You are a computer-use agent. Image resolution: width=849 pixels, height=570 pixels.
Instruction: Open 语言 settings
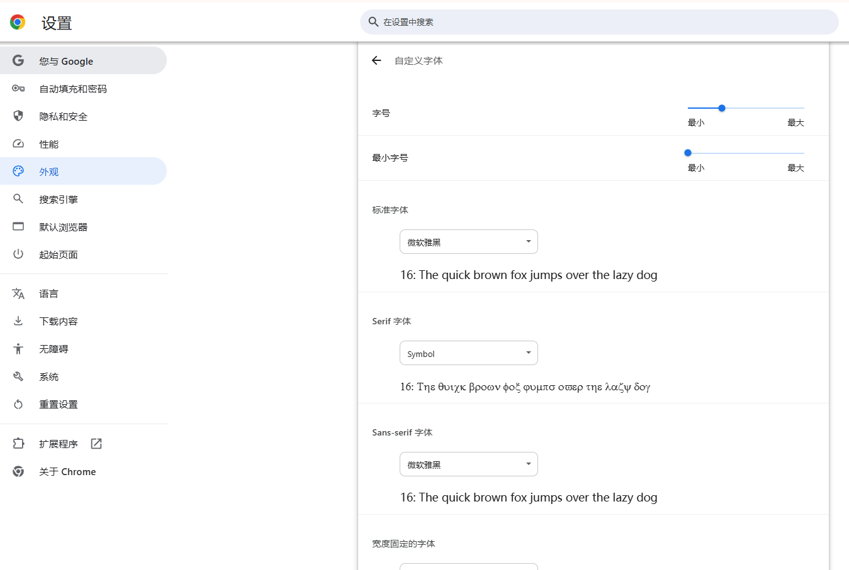pos(83,293)
